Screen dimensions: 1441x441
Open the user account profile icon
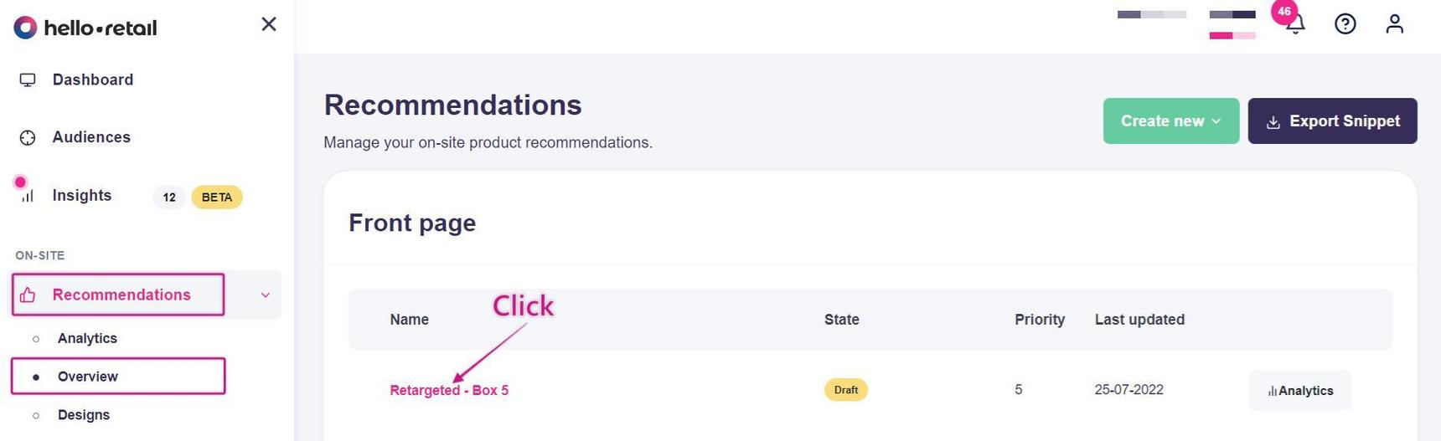(1394, 24)
